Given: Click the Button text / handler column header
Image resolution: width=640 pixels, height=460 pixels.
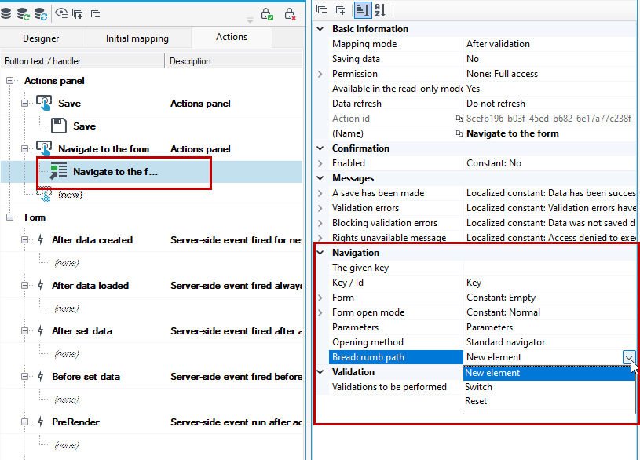Looking at the screenshot, I should click(x=82, y=61).
